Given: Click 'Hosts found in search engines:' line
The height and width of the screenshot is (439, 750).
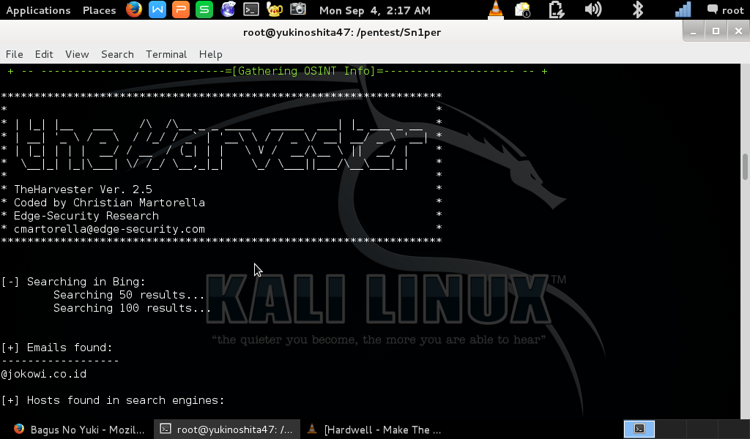Looking at the screenshot, I should [113, 400].
